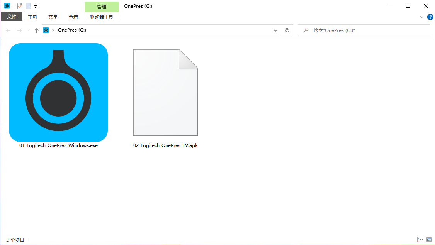Refresh the OnePres (G:) folder
The image size is (435, 245).
pos(287,30)
